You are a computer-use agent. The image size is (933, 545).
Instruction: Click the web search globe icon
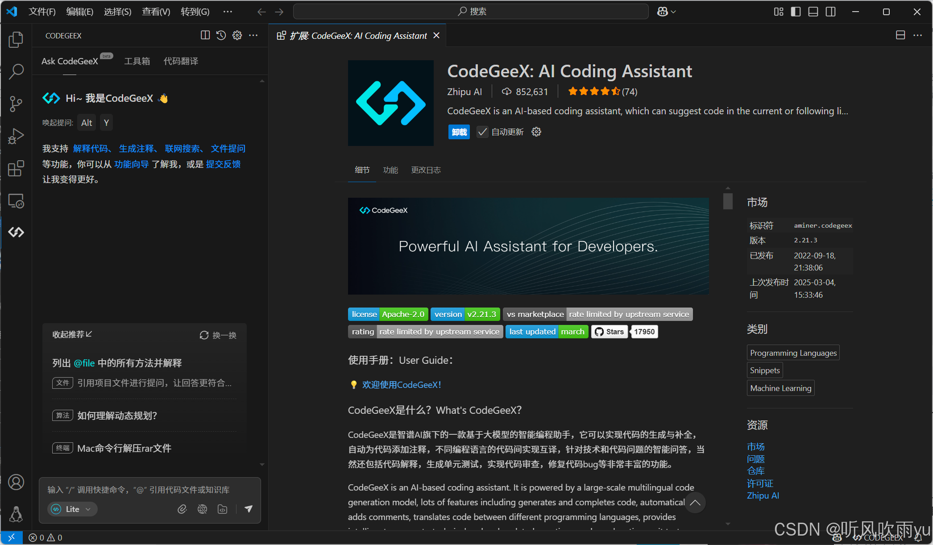[x=202, y=509]
